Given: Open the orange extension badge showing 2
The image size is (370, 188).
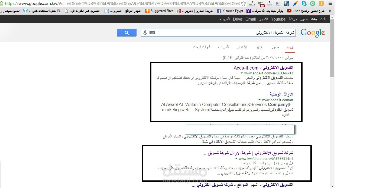Looking at the screenshot, I should click(x=321, y=4).
